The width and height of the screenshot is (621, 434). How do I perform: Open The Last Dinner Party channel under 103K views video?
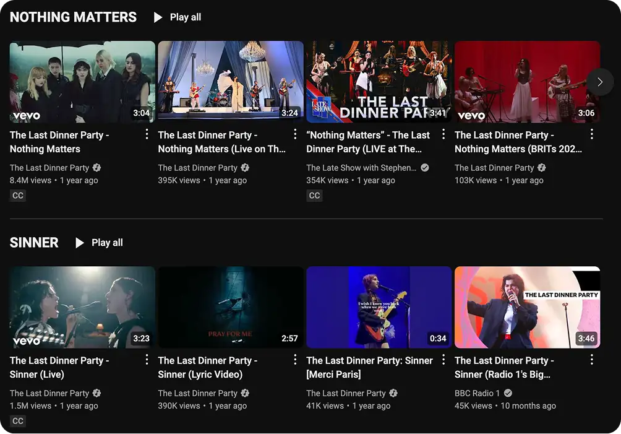click(494, 168)
